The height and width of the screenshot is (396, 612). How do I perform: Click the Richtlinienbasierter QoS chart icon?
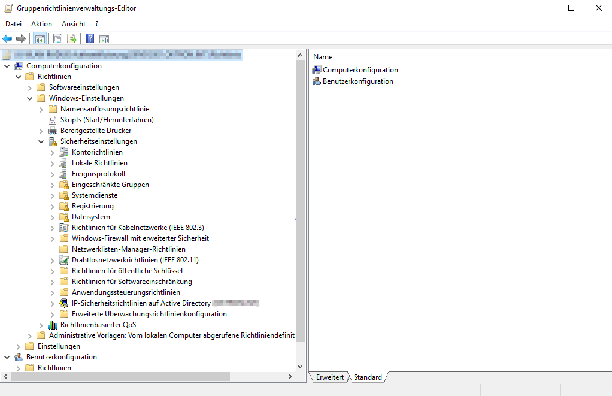(x=53, y=325)
